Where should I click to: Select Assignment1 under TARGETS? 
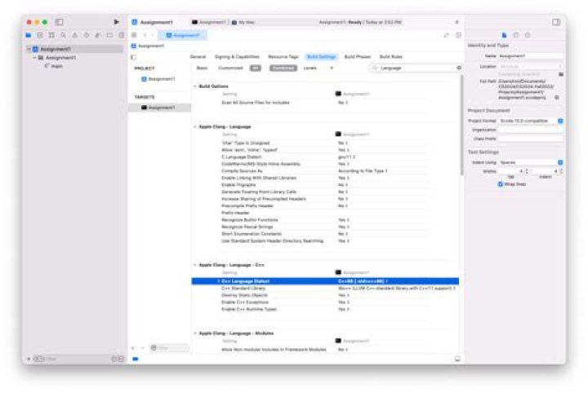click(x=160, y=108)
